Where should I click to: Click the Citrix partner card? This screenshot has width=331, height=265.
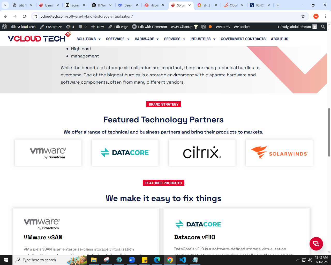tap(202, 153)
